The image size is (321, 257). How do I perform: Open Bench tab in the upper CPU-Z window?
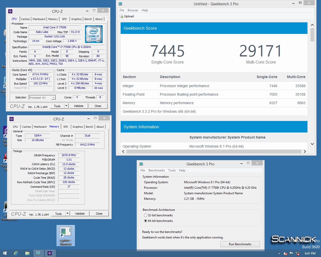pyautogui.click(x=88, y=19)
